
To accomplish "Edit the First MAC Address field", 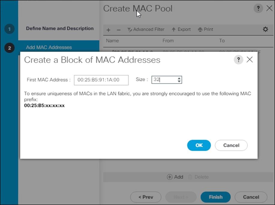I will coord(101,80).
